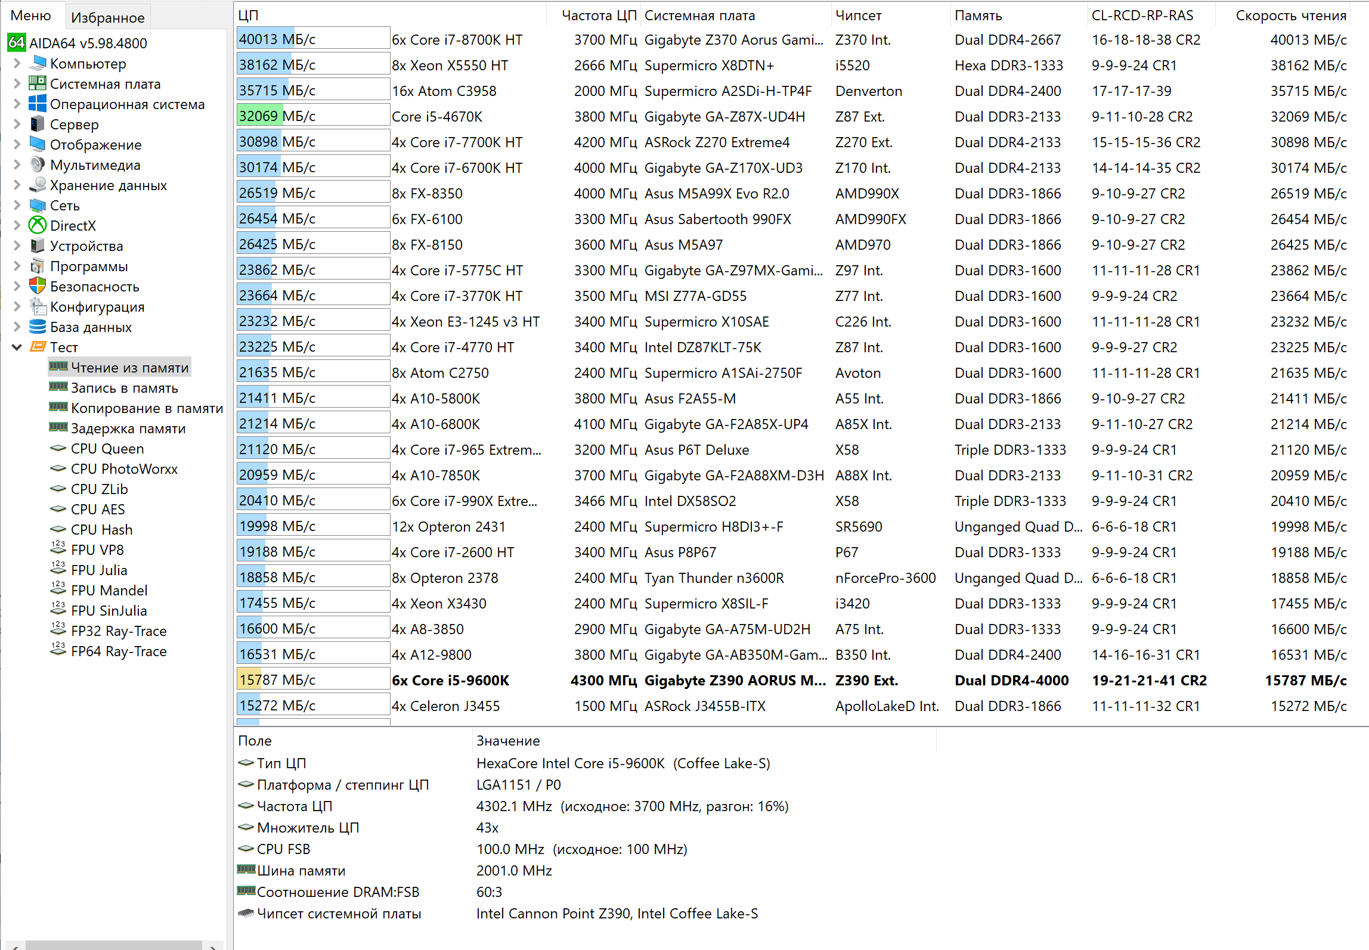Expand the Сеть tree node
Image resolution: width=1369 pixels, height=950 pixels.
(17, 206)
